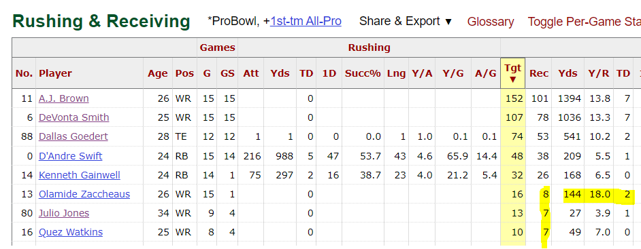Sort by the Player column header
The image size is (641, 249).
coord(55,73)
